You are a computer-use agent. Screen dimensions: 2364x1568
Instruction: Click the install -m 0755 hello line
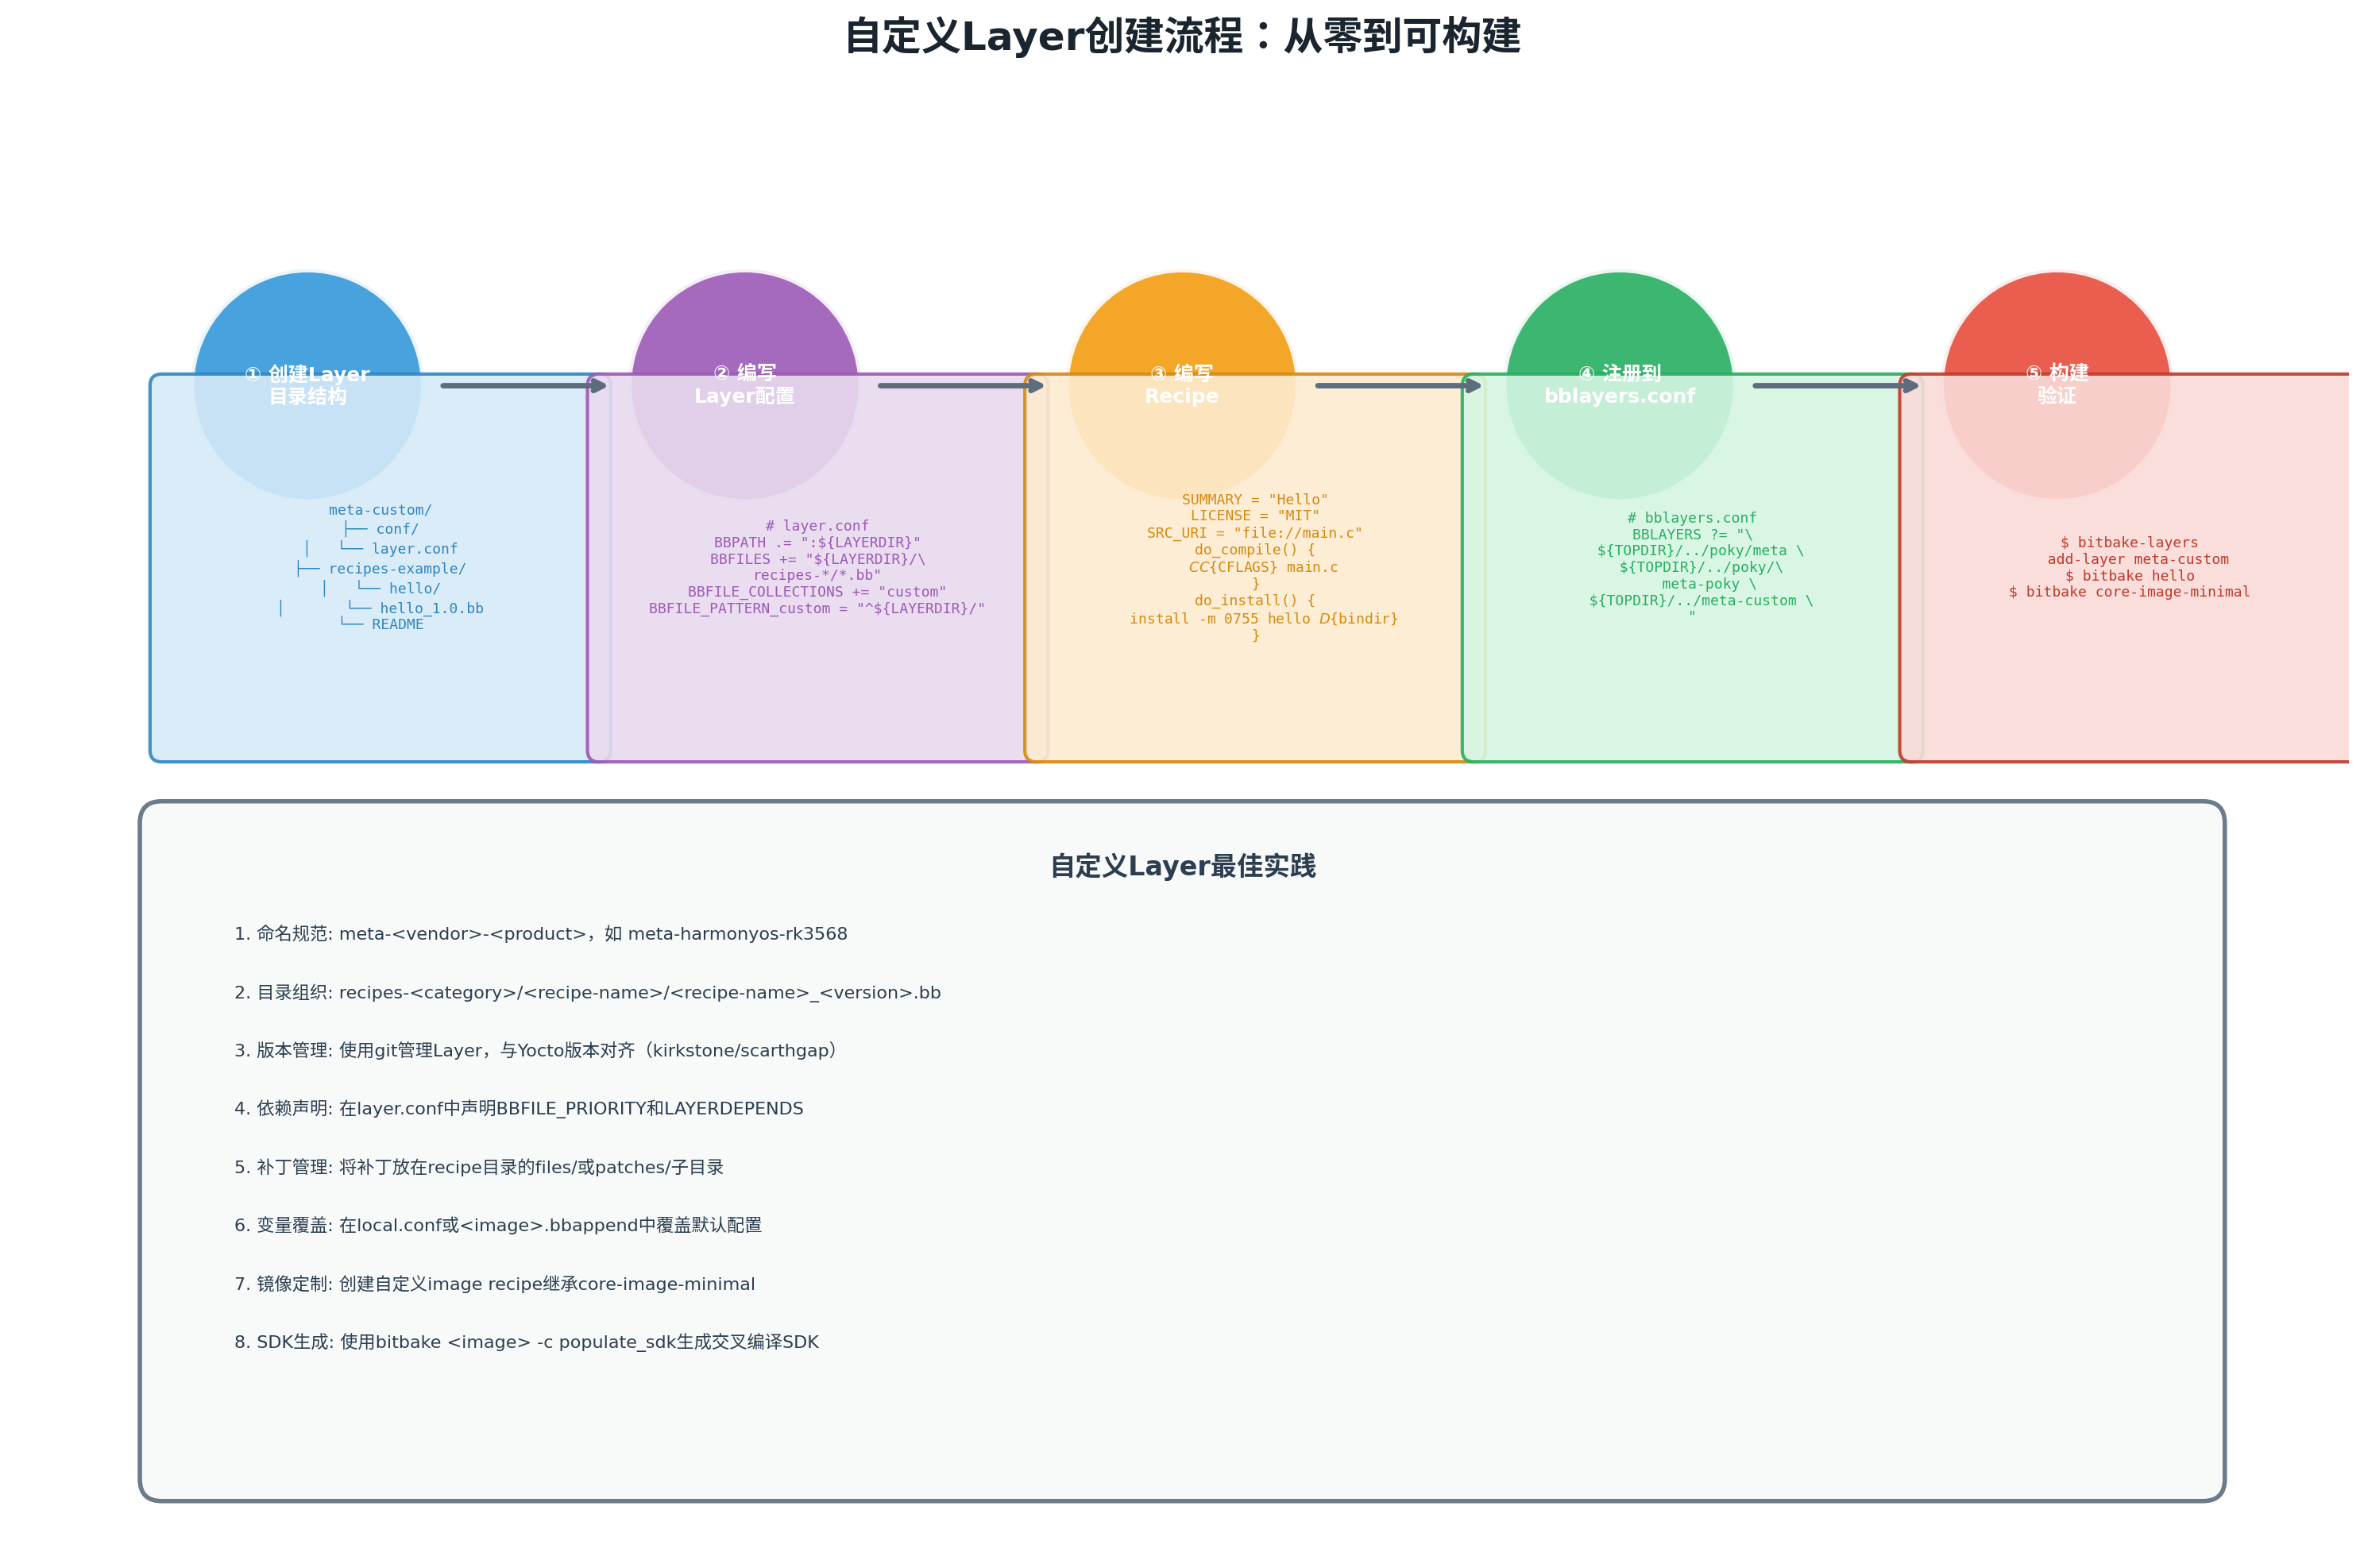[x=1263, y=619]
